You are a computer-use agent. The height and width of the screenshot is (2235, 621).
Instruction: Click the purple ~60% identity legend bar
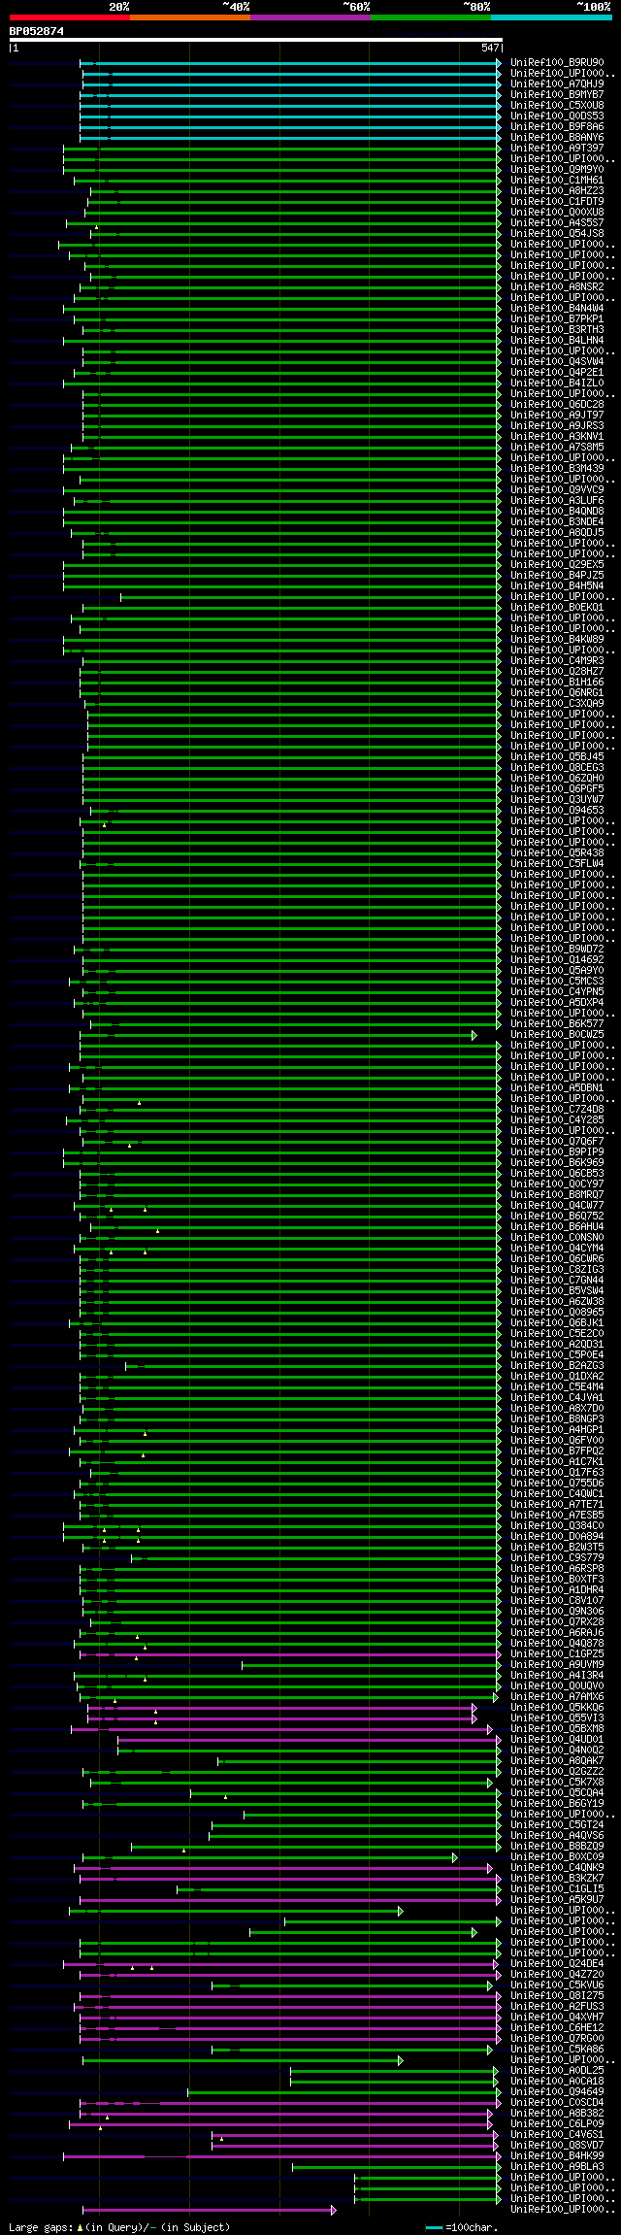(x=310, y=17)
